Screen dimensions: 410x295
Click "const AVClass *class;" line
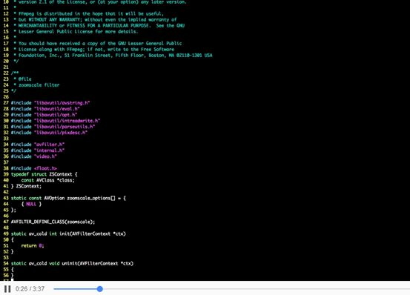click(x=48, y=180)
